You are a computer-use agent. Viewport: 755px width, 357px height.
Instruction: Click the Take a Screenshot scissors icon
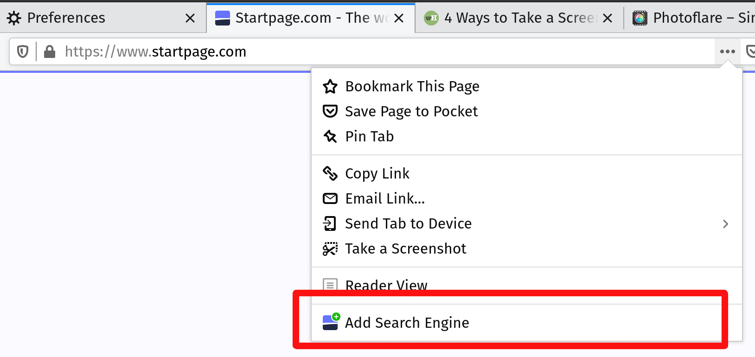330,249
